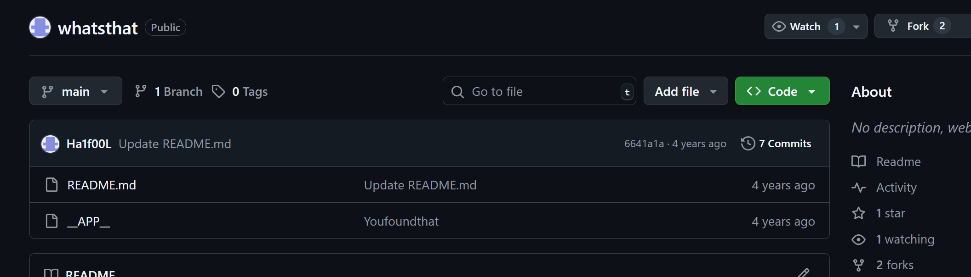Open the 7 Commits history link
Viewport: 971px width, 277px height.
click(784, 144)
